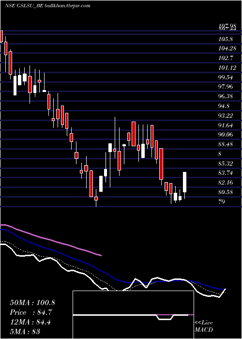The image size is (242, 339).
Task: Select the 105.8 price label
Action: [x=226, y=39]
